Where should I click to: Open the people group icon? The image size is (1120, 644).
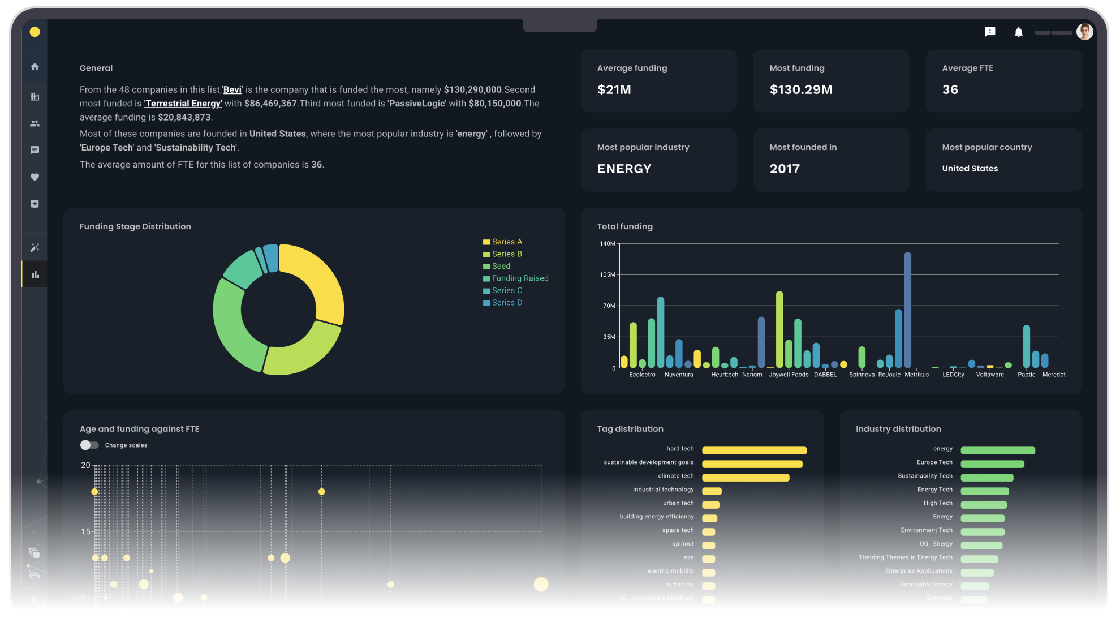click(x=35, y=123)
